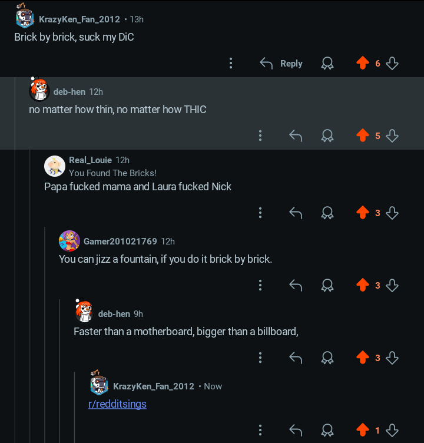The image size is (424, 443).
Task: Downvote the comment with 6 points
Action: [x=392, y=63]
